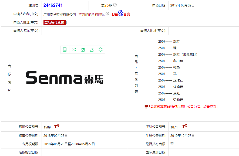Screen dimensions: 239x156
Task: Click the megaphone icon beside 1674
Action: click(x=184, y=126)
